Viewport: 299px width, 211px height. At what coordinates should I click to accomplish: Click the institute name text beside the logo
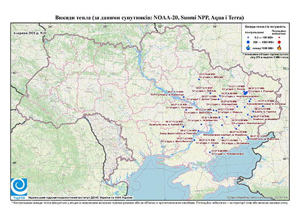(80, 197)
